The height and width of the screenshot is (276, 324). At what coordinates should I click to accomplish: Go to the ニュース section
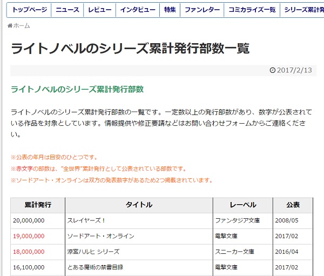tap(67, 10)
